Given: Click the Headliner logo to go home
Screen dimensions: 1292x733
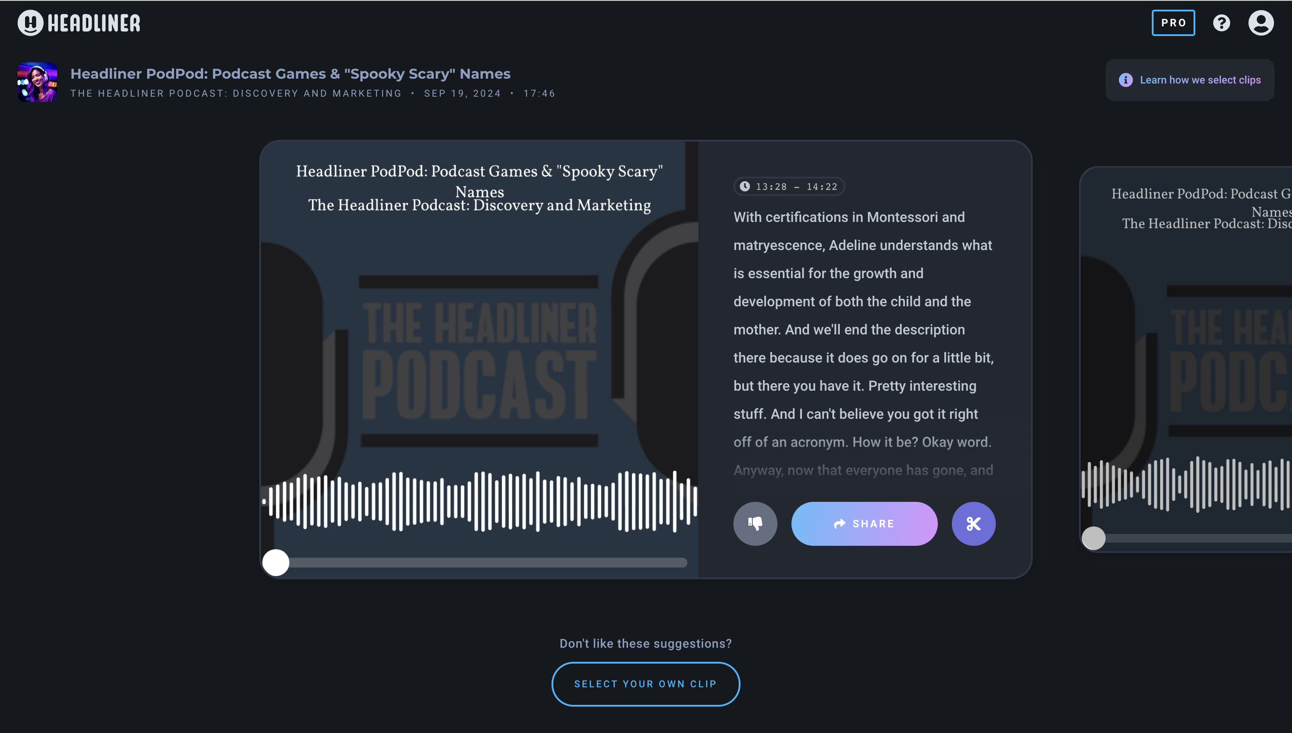Looking at the screenshot, I should click(79, 23).
